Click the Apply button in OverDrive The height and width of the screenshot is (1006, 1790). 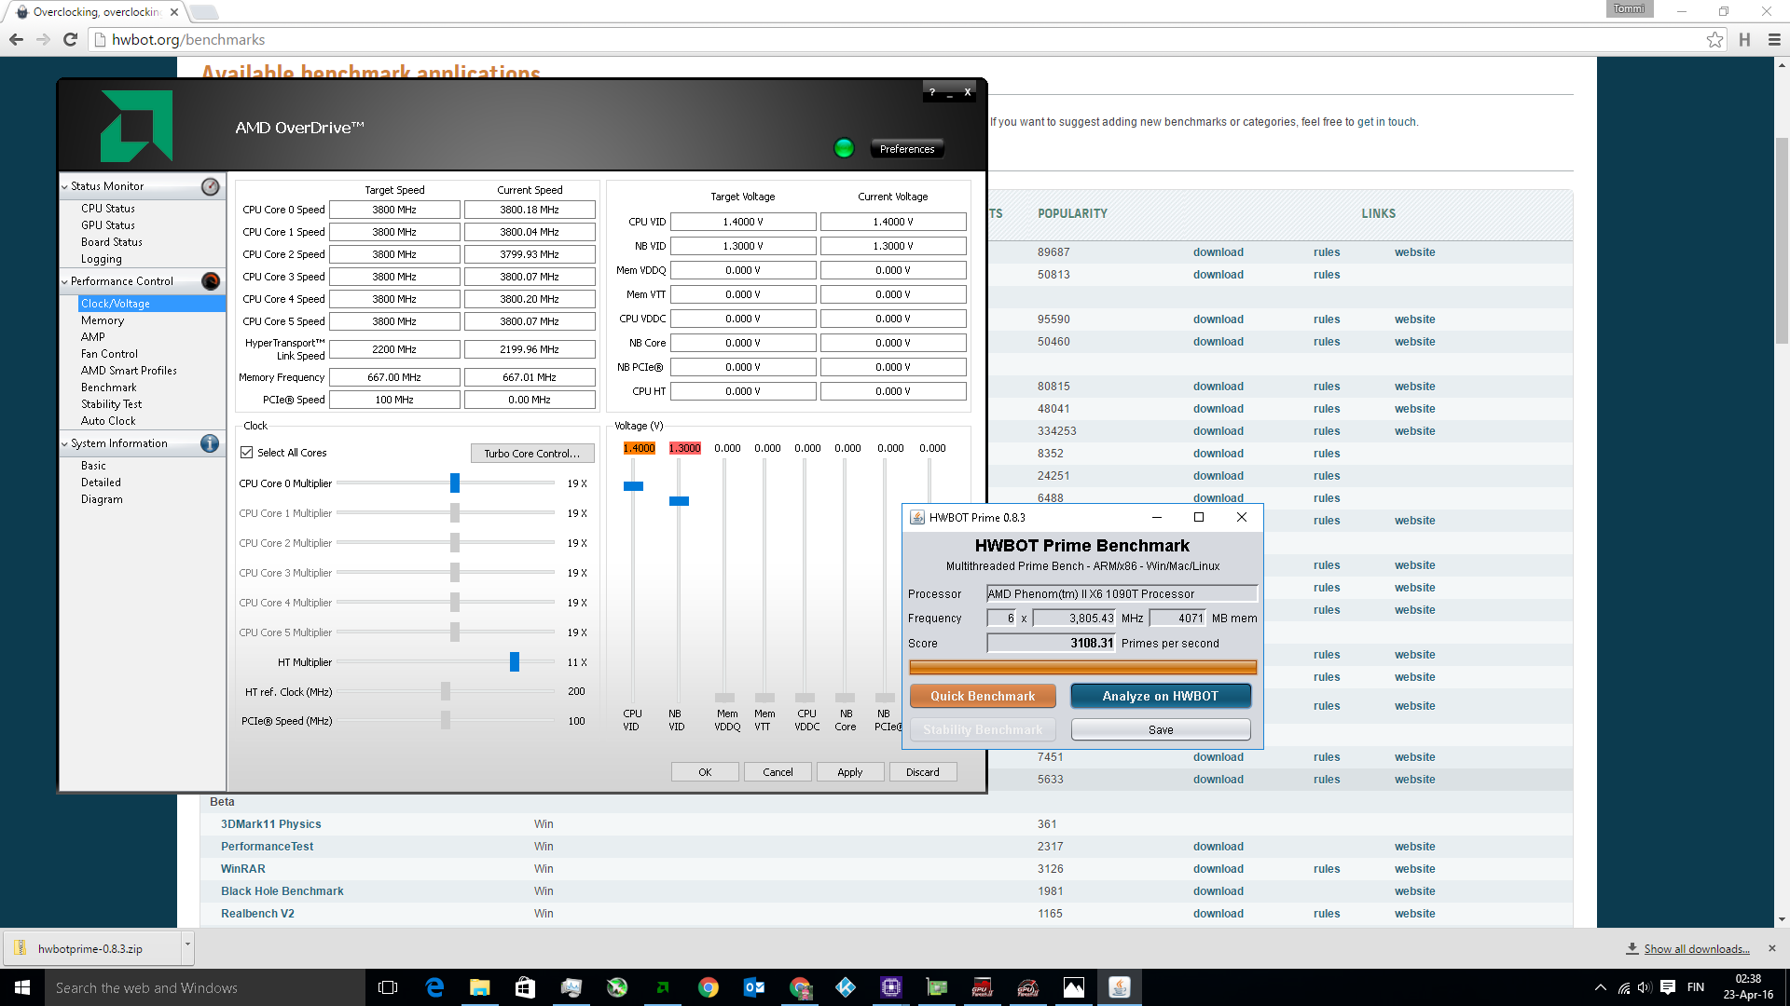tap(849, 772)
